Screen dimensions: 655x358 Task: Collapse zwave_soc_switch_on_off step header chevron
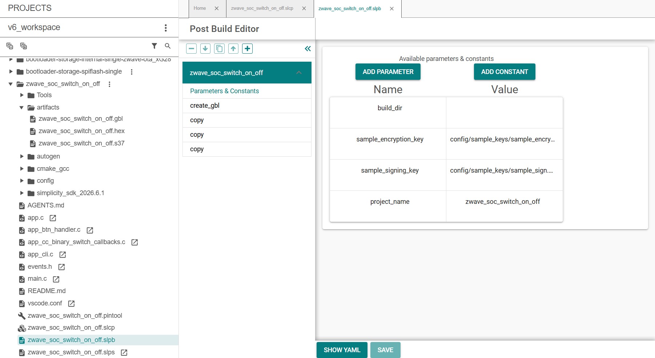[299, 73]
